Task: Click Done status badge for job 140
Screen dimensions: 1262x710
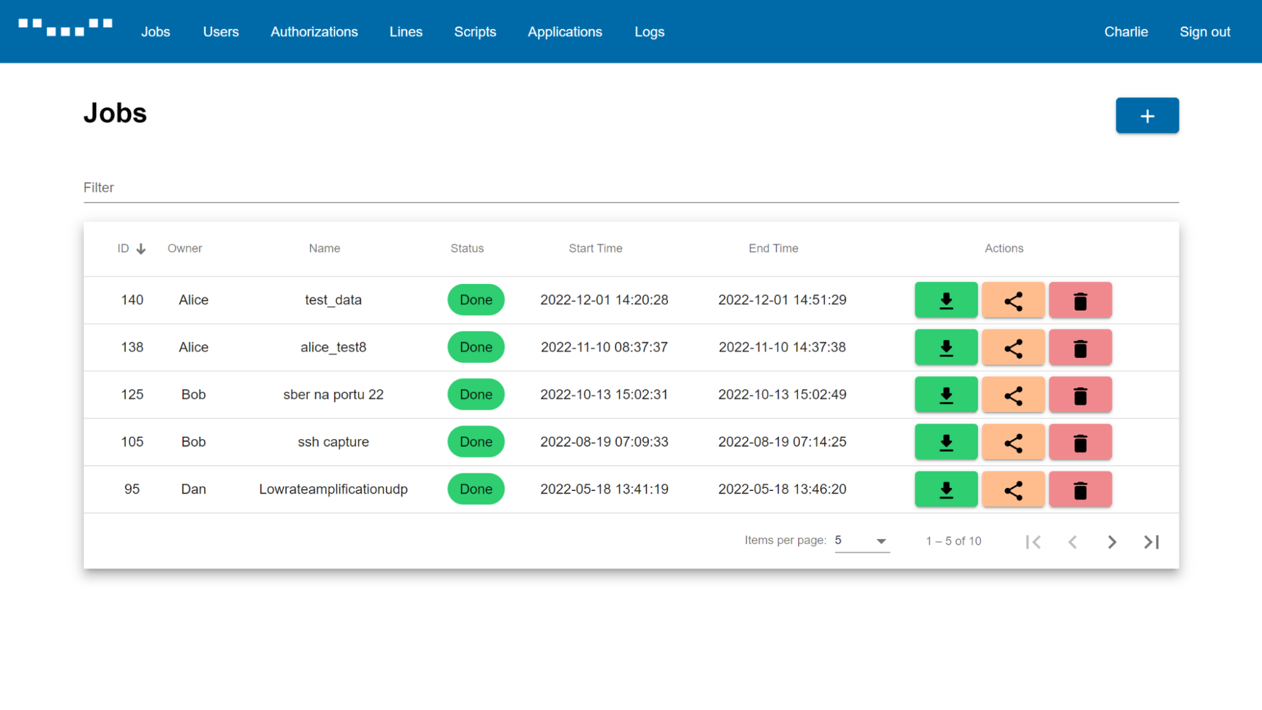Action: point(475,300)
